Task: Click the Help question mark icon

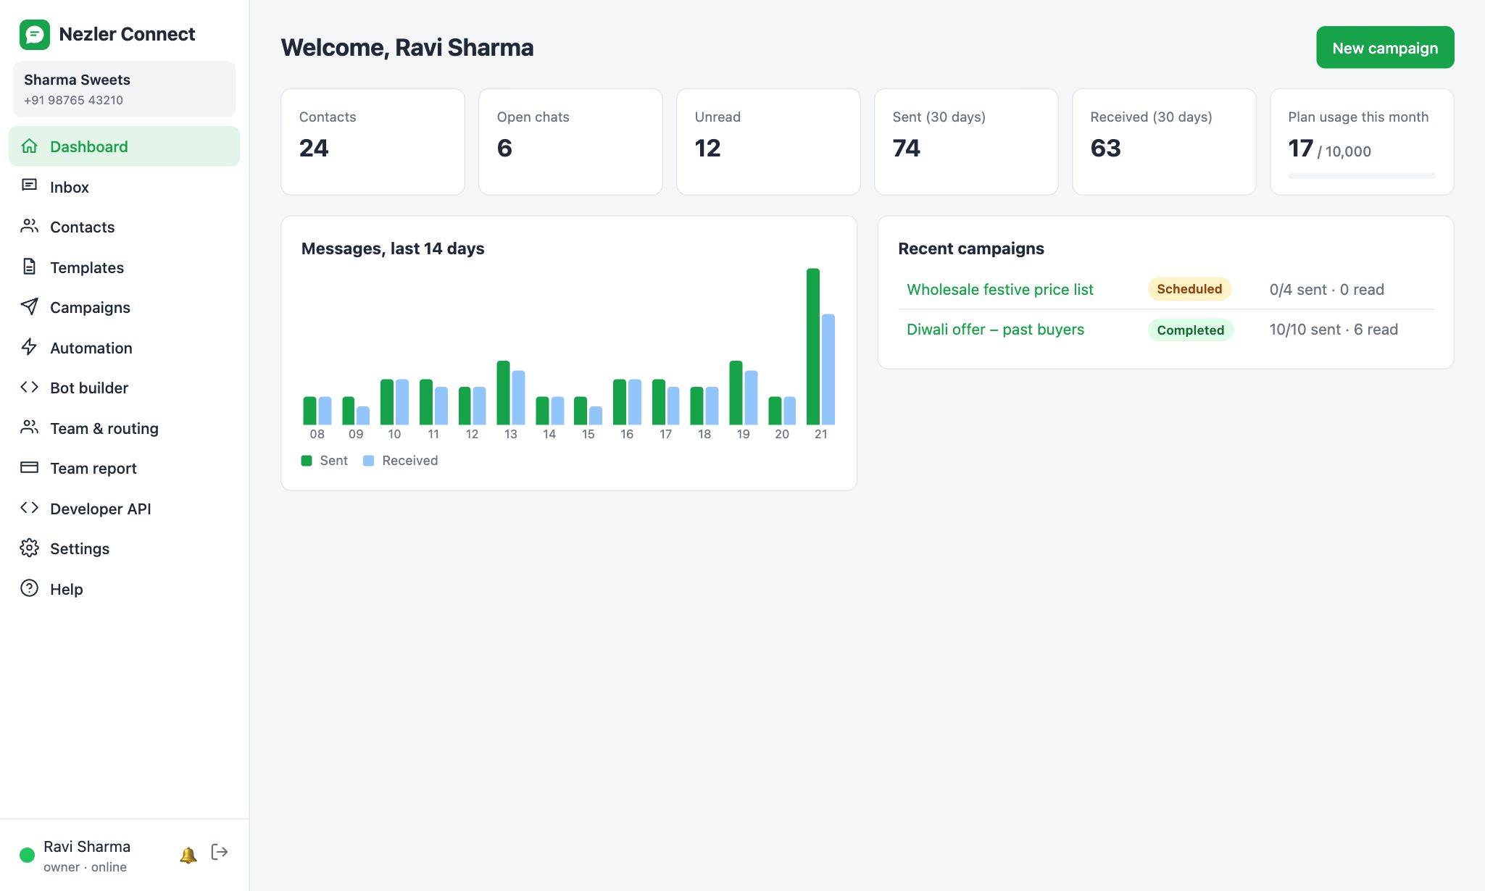Action: 29,588
